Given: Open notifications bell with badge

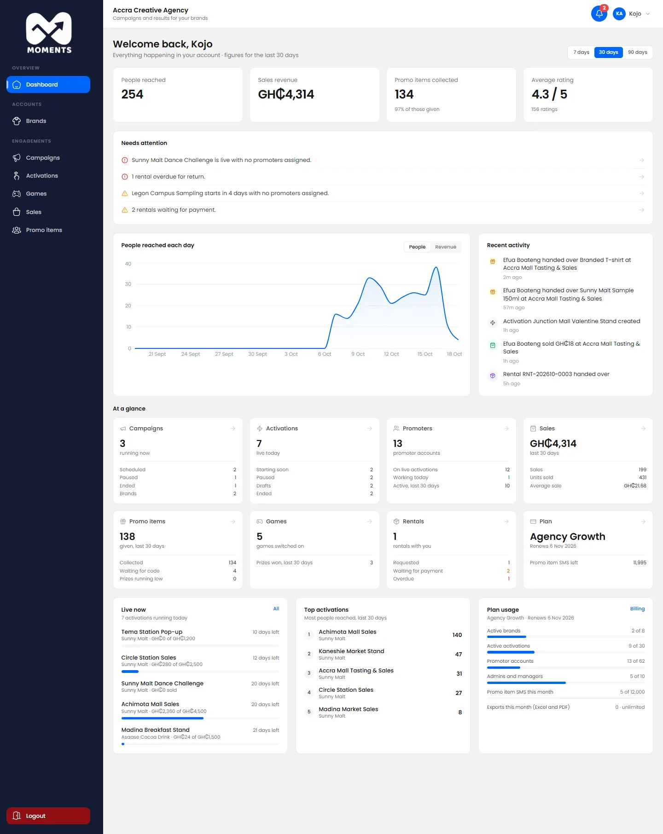Looking at the screenshot, I should 599,14.
